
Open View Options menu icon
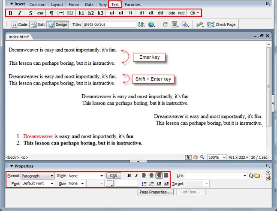[175, 24]
